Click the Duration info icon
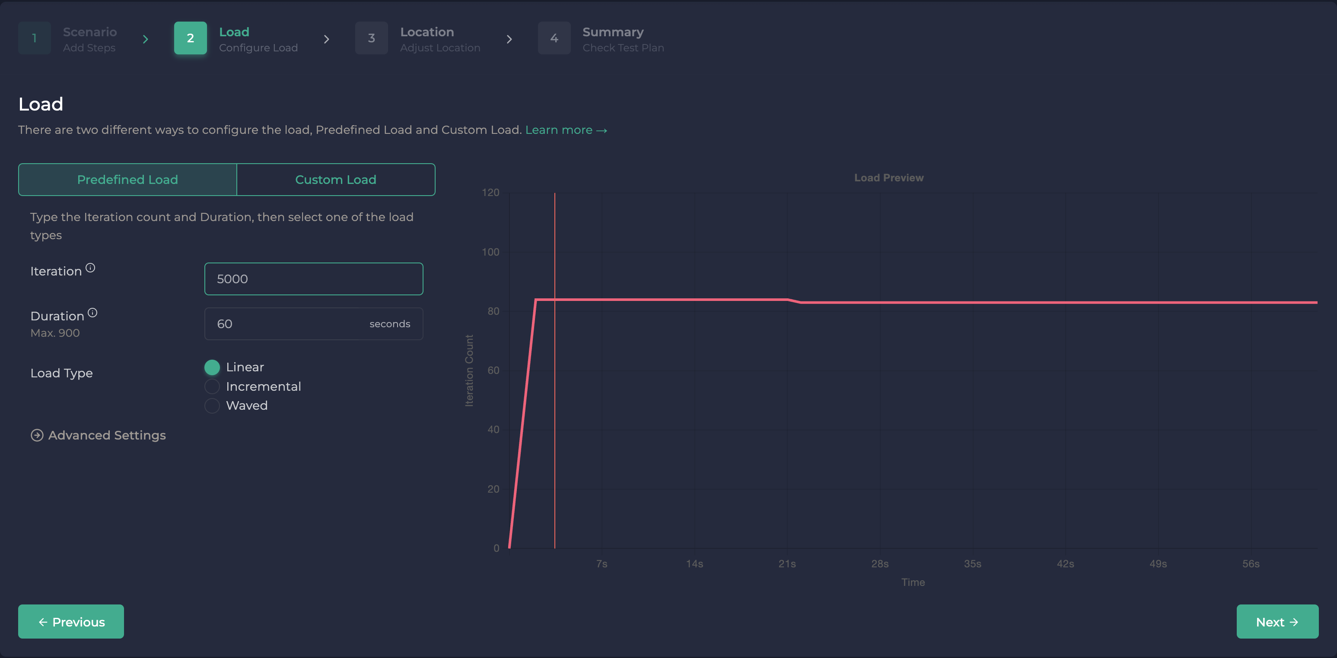The height and width of the screenshot is (658, 1337). pyautogui.click(x=92, y=313)
